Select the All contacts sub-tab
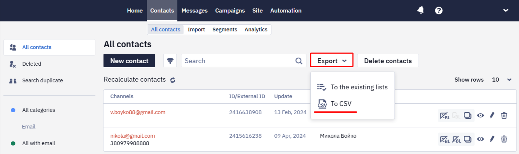The image size is (519, 154). point(166,30)
